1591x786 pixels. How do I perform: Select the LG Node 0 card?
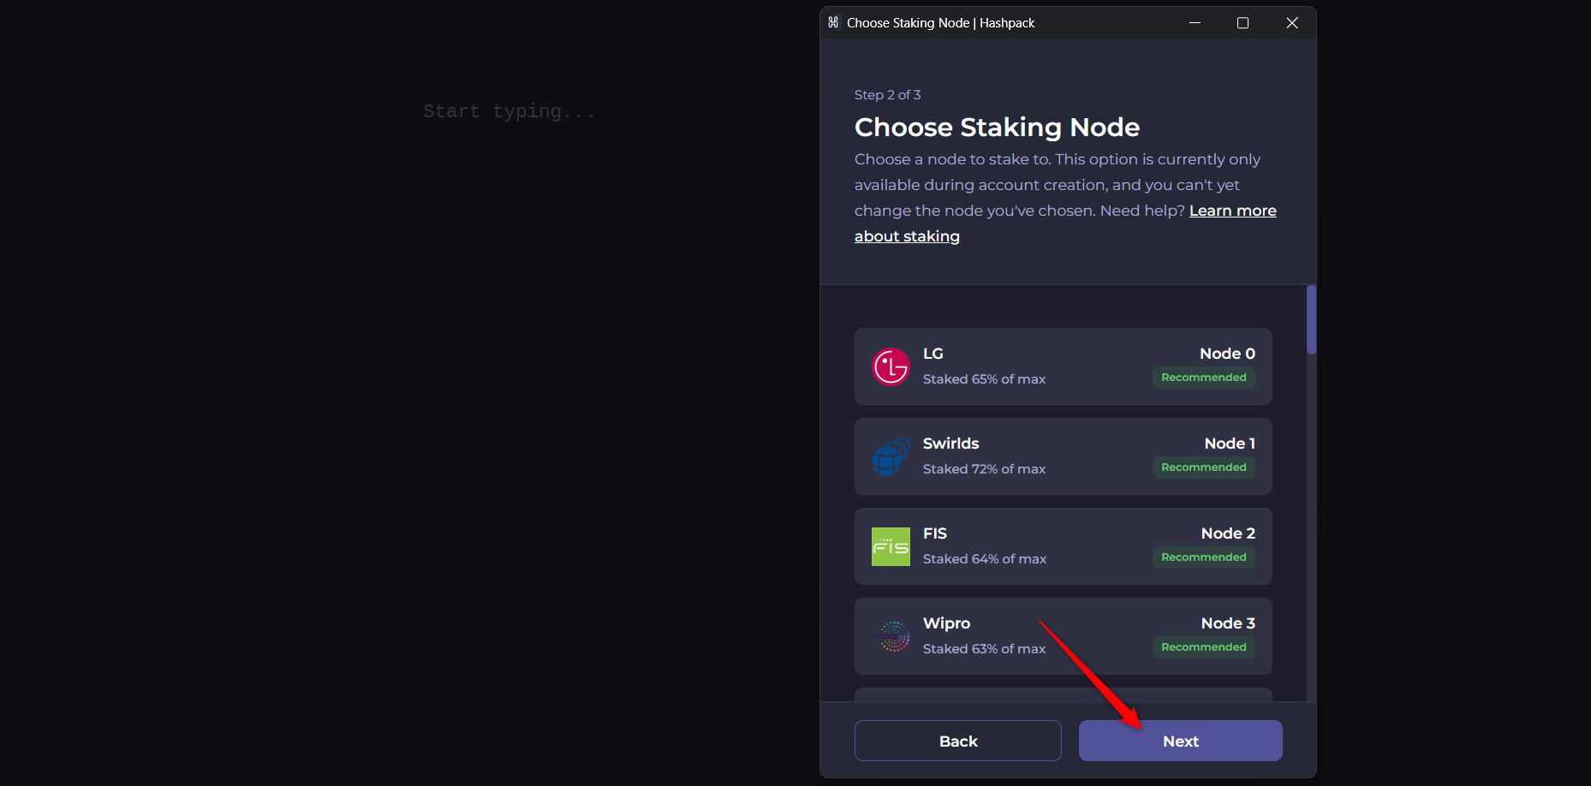[x=1064, y=366]
